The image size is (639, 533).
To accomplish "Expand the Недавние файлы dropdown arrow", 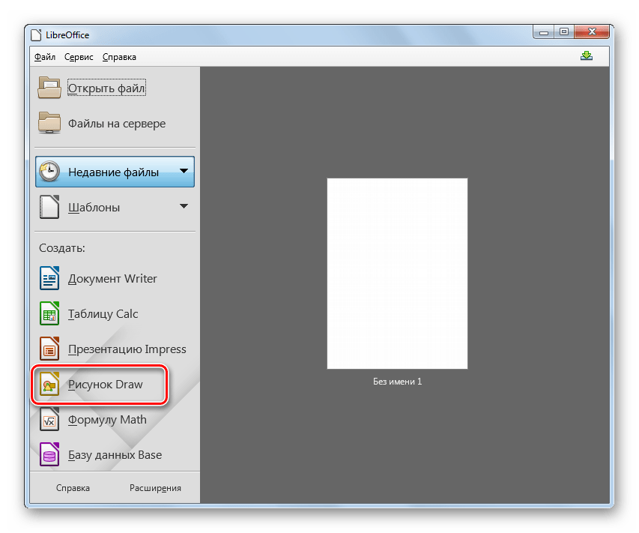I will (184, 171).
